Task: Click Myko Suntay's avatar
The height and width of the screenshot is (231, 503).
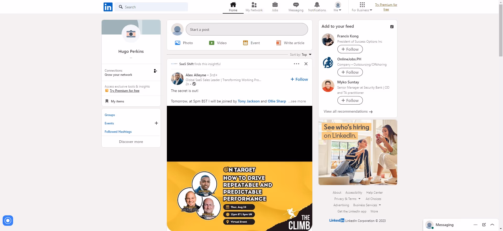Action: 328,86
